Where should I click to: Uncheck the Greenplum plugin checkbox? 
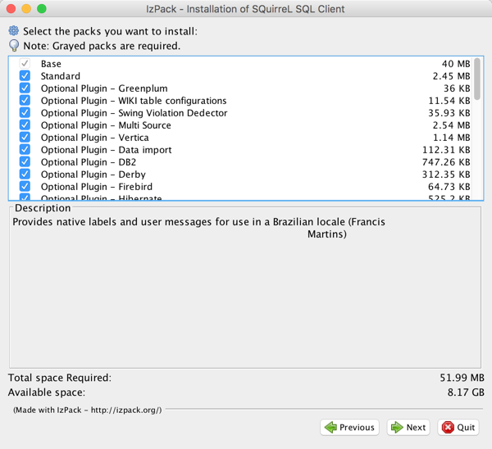pyautogui.click(x=25, y=88)
